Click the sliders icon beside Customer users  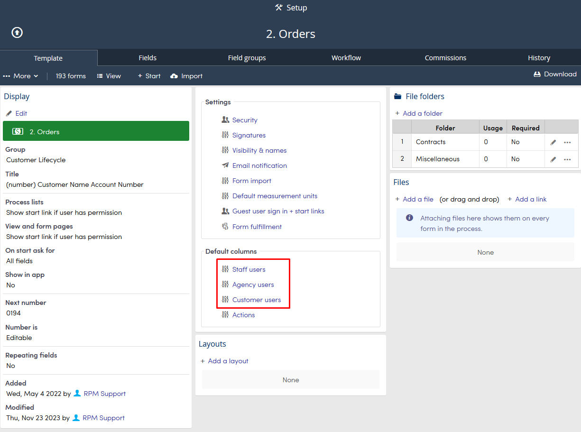coord(225,300)
